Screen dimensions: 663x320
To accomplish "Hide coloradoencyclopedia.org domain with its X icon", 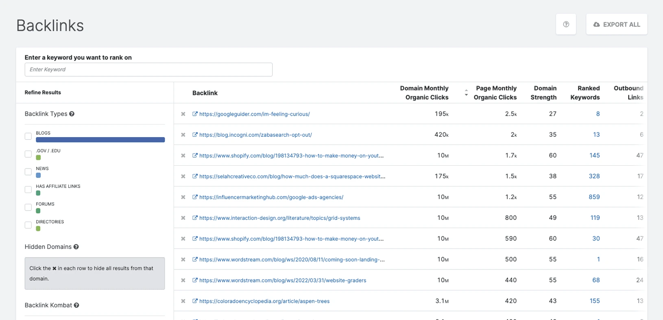I will (183, 301).
